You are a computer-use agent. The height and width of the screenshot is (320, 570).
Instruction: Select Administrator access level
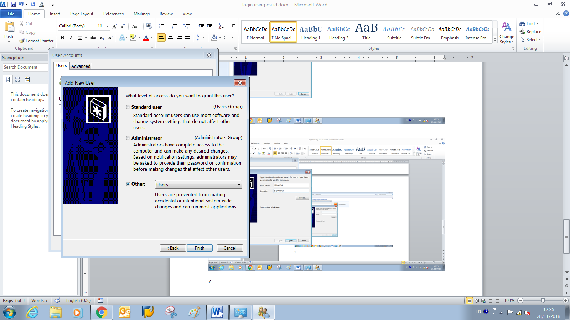(x=128, y=138)
